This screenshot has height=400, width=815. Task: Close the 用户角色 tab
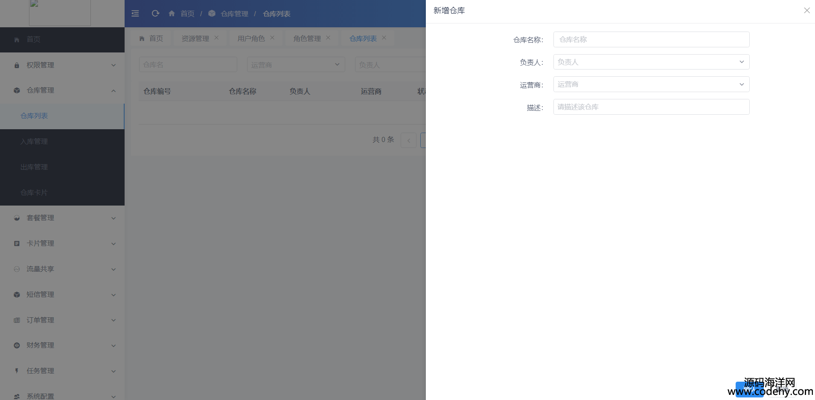pyautogui.click(x=272, y=38)
